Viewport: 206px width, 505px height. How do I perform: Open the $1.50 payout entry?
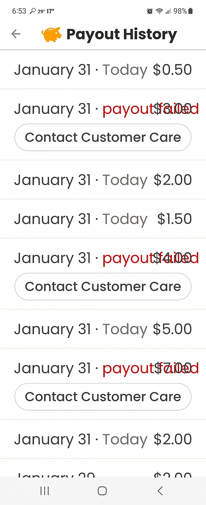pos(103,219)
